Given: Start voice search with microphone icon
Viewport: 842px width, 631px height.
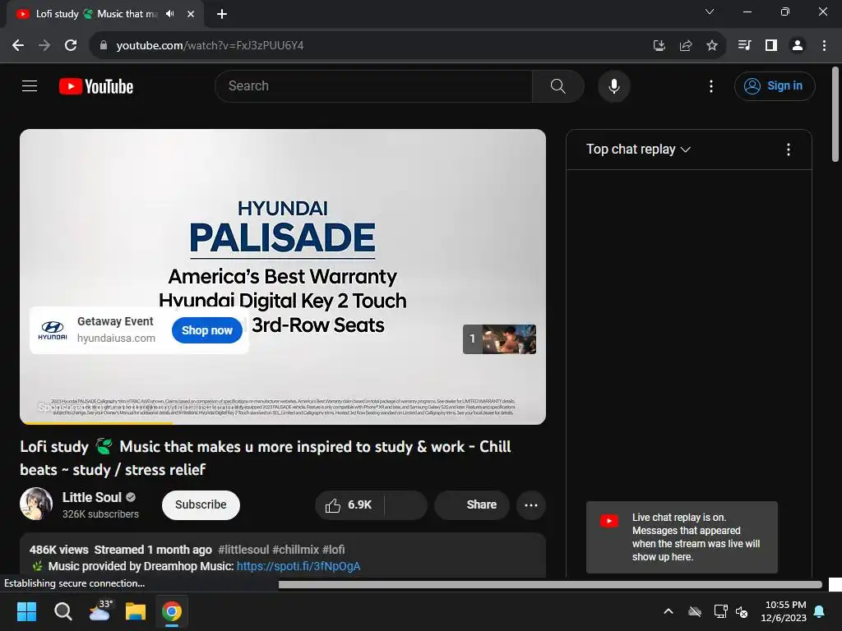Looking at the screenshot, I should coord(613,85).
